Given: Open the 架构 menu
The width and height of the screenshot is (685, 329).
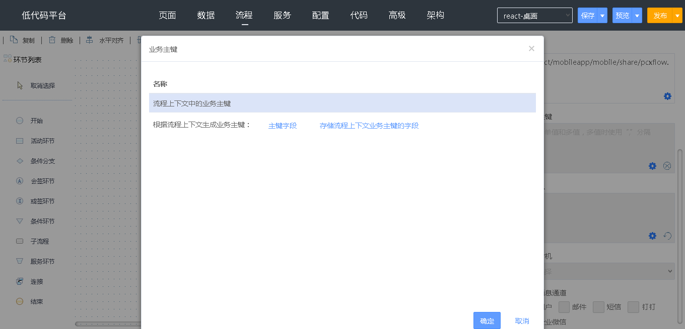Looking at the screenshot, I should pos(436,15).
